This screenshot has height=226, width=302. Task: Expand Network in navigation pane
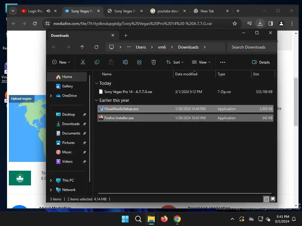pyautogui.click(x=51, y=190)
